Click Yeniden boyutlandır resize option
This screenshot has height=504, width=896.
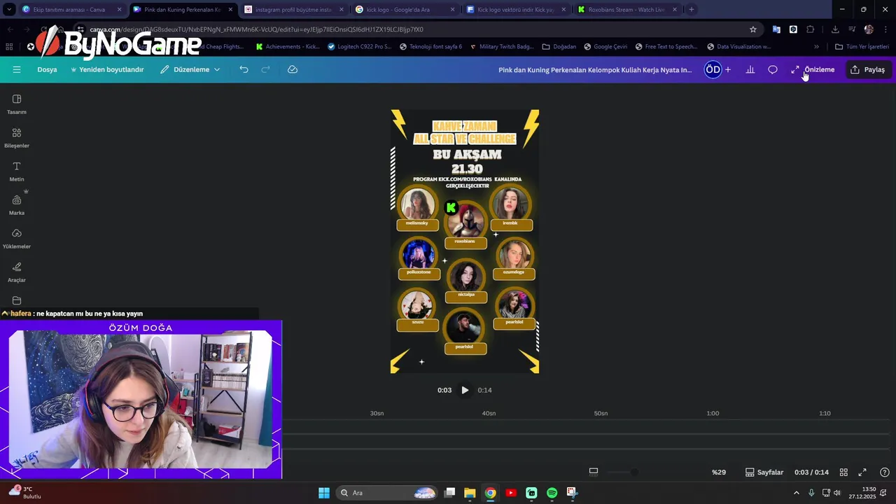tap(107, 69)
